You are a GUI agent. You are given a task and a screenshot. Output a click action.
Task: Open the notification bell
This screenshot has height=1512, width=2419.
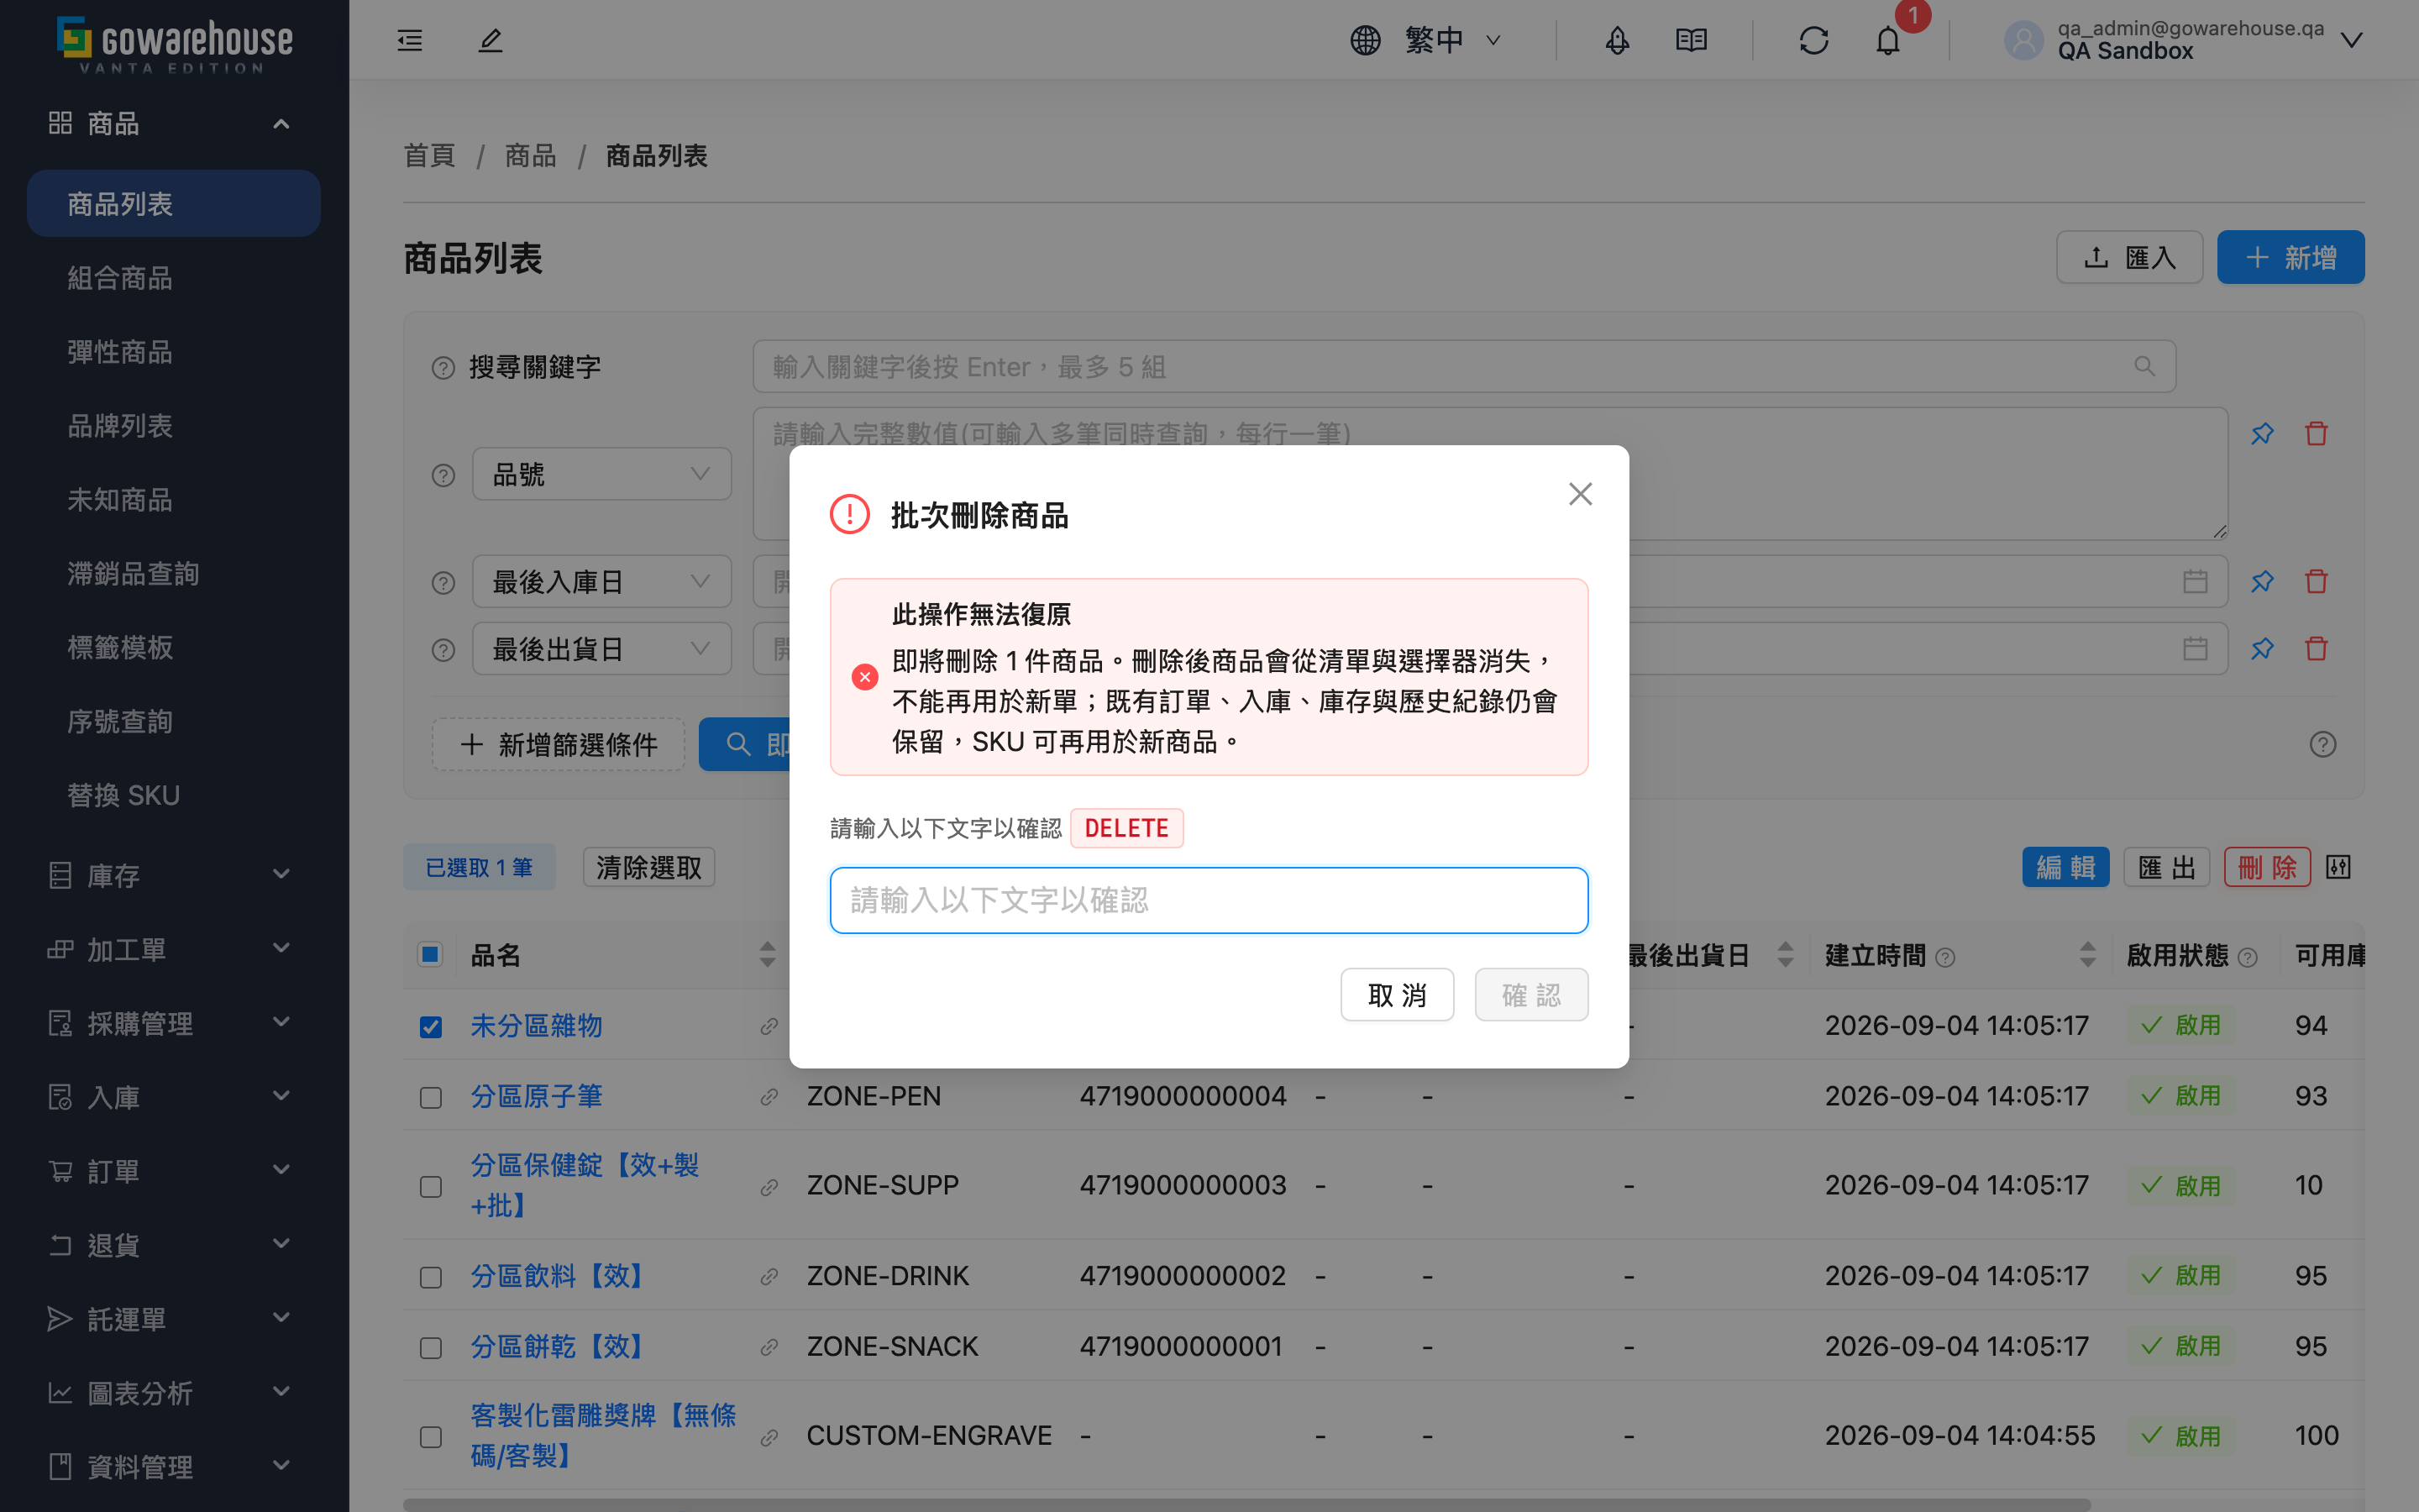[x=1887, y=40]
